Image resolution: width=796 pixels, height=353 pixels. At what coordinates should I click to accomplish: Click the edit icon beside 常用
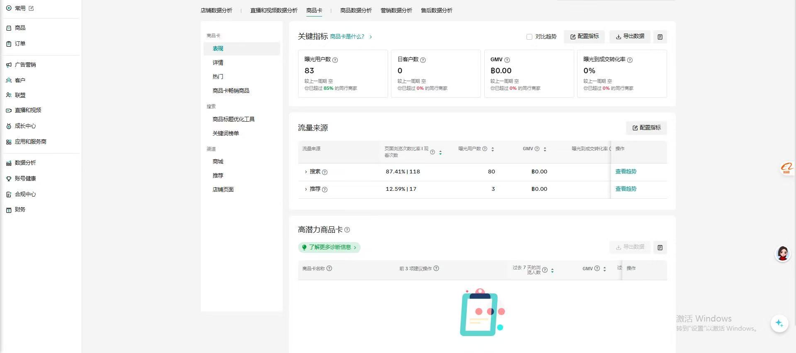(x=31, y=8)
